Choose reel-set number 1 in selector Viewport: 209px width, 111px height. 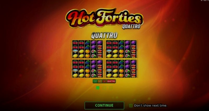click(95, 81)
